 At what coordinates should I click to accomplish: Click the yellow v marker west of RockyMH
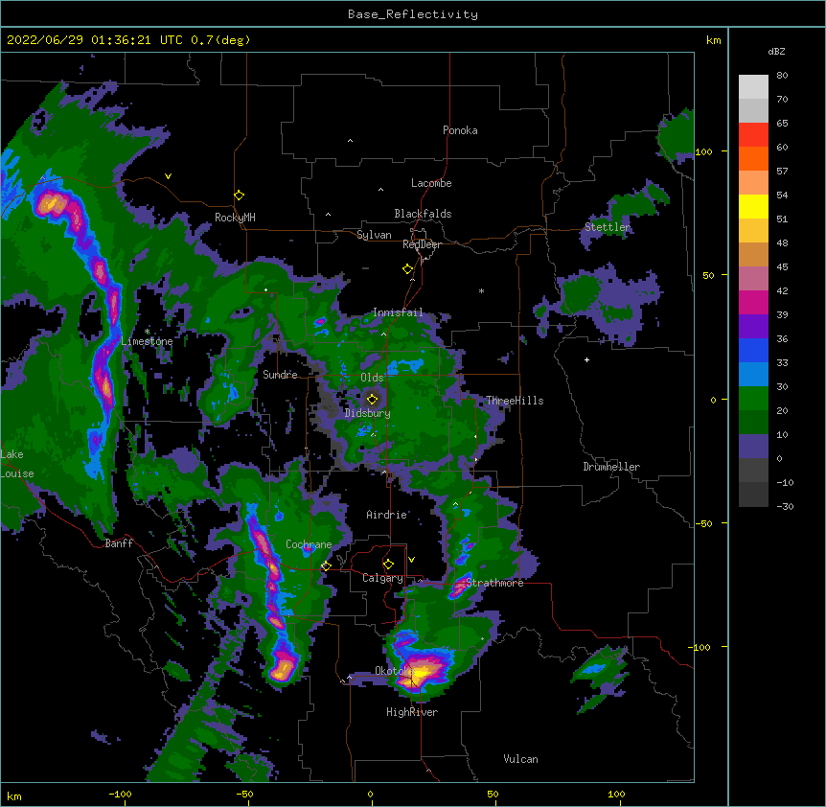click(168, 176)
